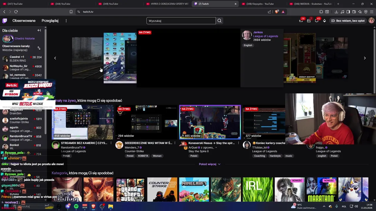Open the Obserwowane tab
376x211 pixels.
tap(24, 21)
